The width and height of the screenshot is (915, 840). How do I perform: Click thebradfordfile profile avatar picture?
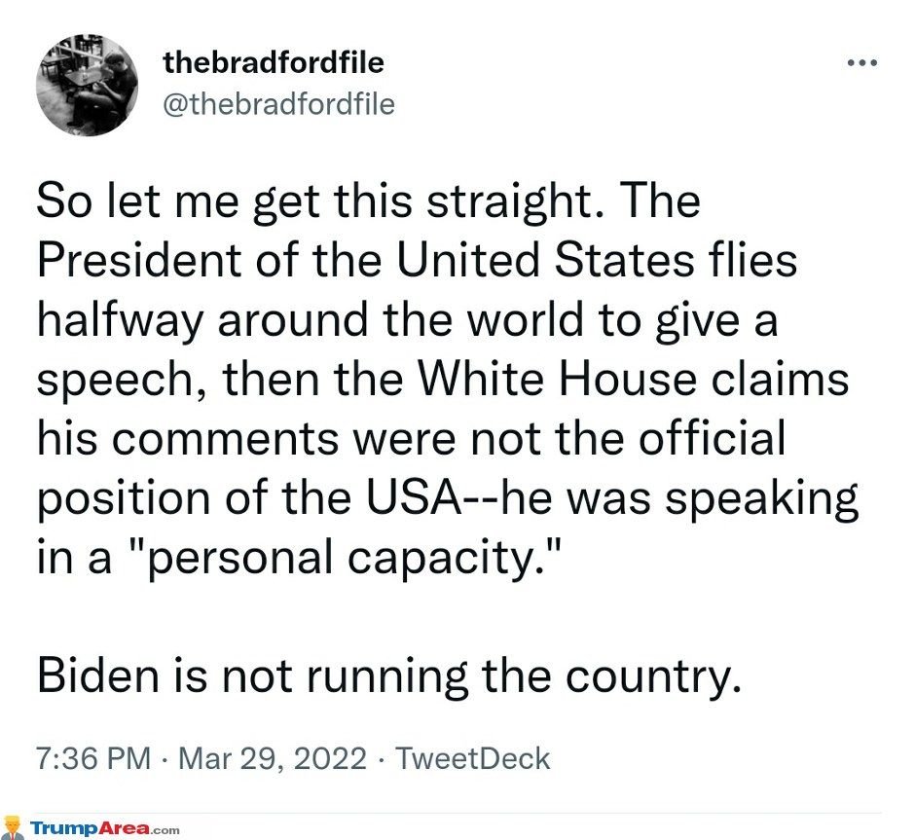[x=87, y=86]
